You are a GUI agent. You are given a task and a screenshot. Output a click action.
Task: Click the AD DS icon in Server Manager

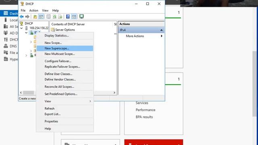click(6, 33)
